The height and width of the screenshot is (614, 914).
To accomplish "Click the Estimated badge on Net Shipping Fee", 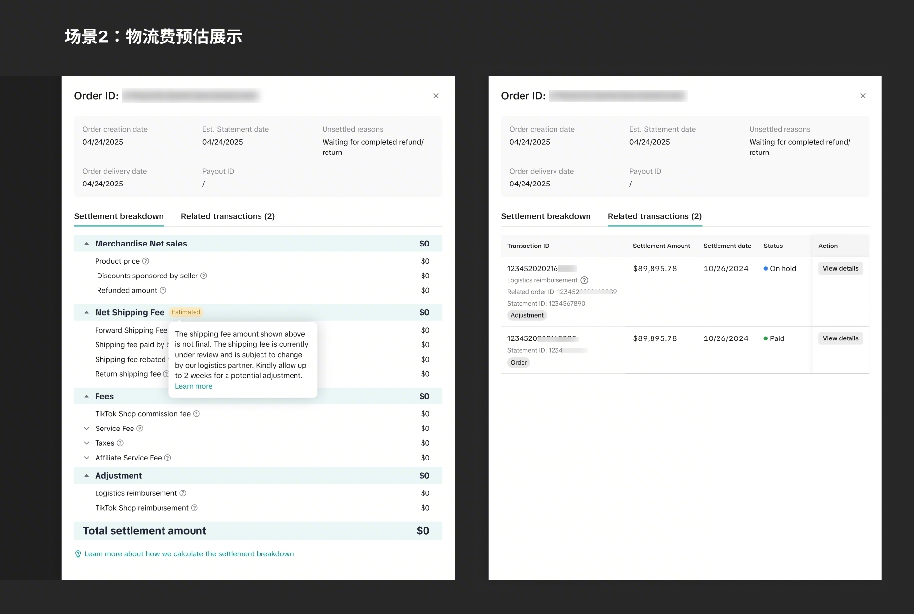I will [x=186, y=312].
